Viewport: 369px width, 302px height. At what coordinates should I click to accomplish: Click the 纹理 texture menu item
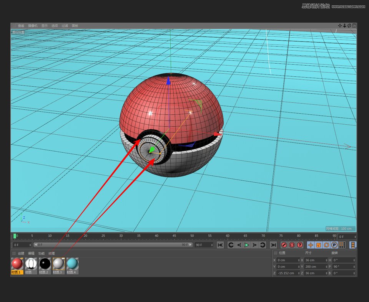[51, 253]
